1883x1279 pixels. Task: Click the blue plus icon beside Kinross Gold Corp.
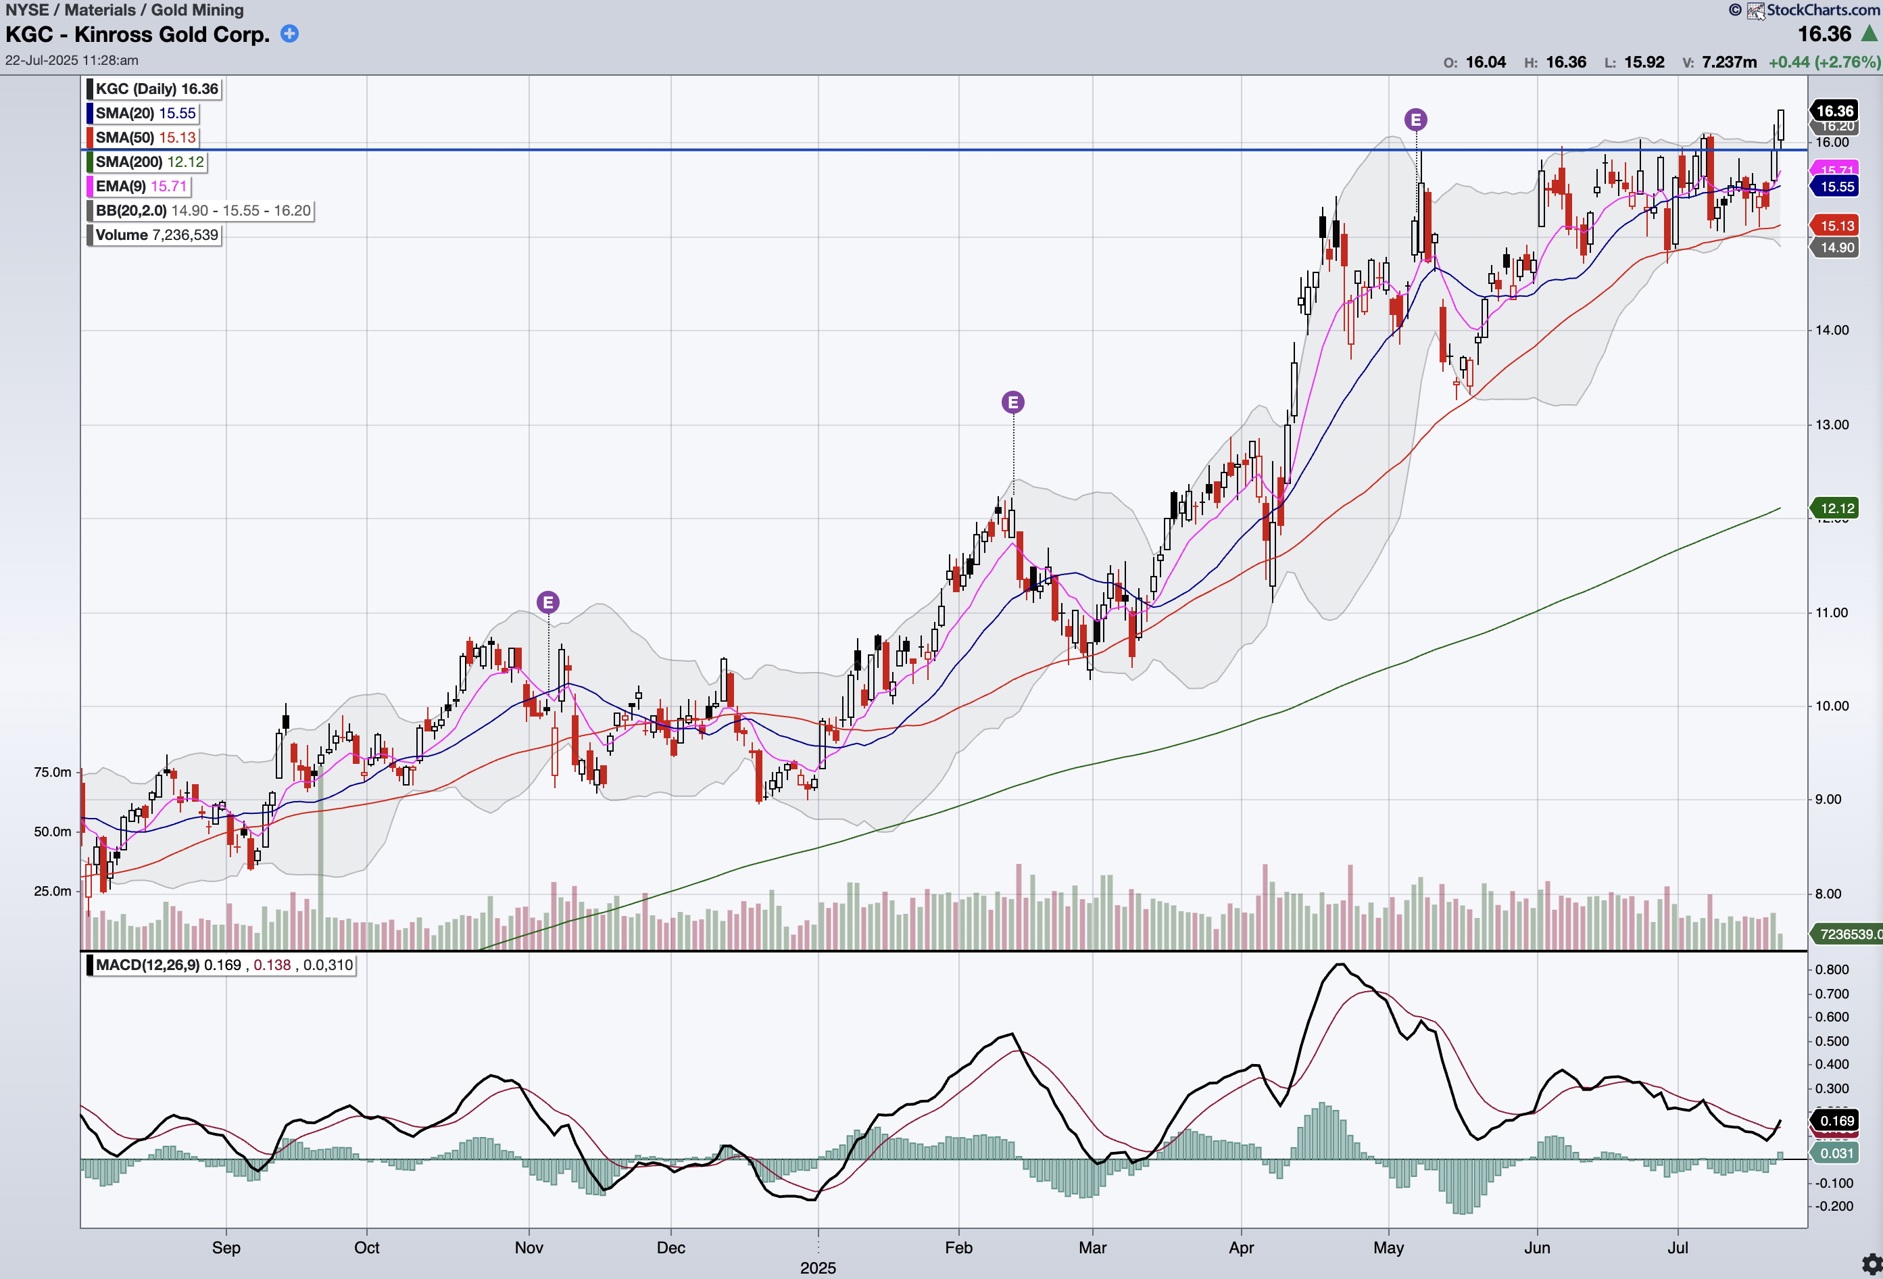coord(289,34)
